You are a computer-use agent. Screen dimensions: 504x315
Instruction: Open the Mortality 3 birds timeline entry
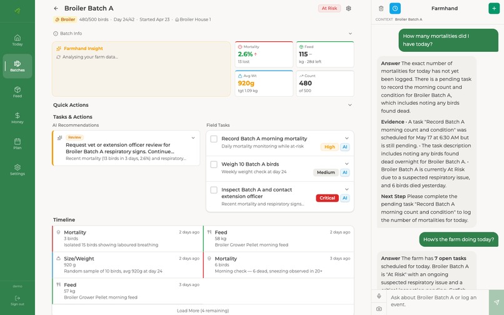click(128, 239)
